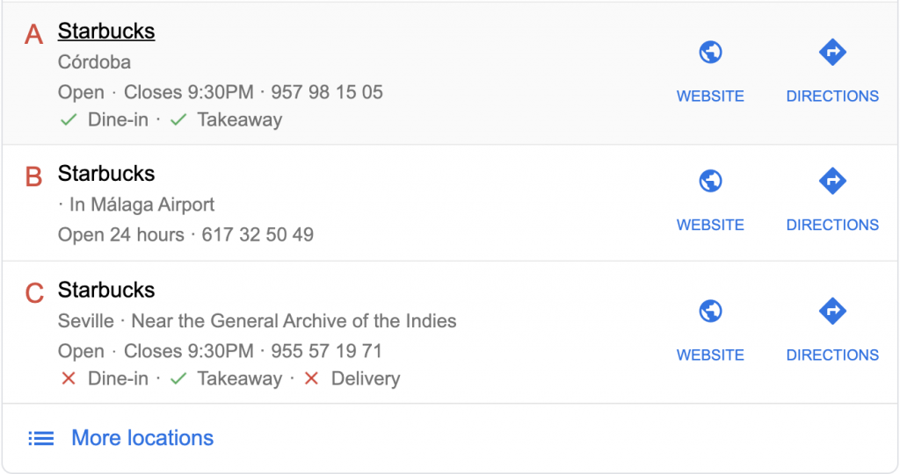
Task: Click directions arrow icon for Málaga Airport Starbucks
Action: [x=831, y=182]
